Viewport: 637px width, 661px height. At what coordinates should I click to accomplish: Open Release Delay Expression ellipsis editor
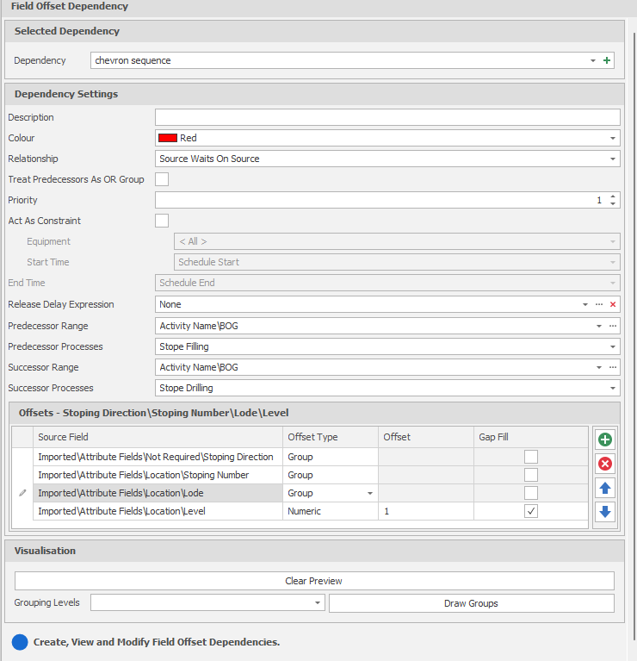(x=599, y=304)
